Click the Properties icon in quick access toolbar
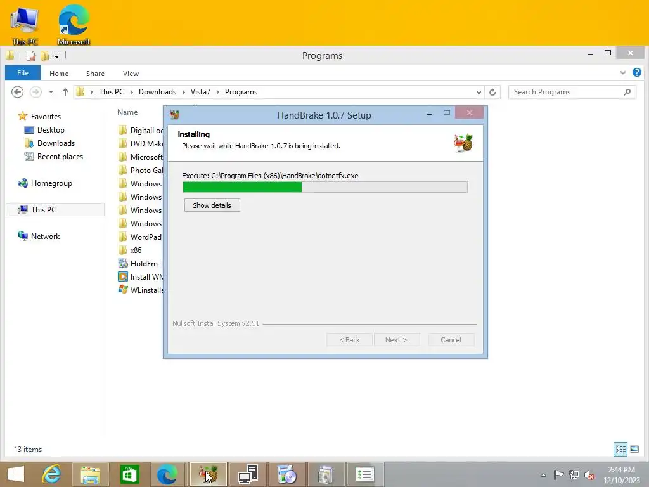Screen dimensions: 649x487 pyautogui.click(x=31, y=56)
